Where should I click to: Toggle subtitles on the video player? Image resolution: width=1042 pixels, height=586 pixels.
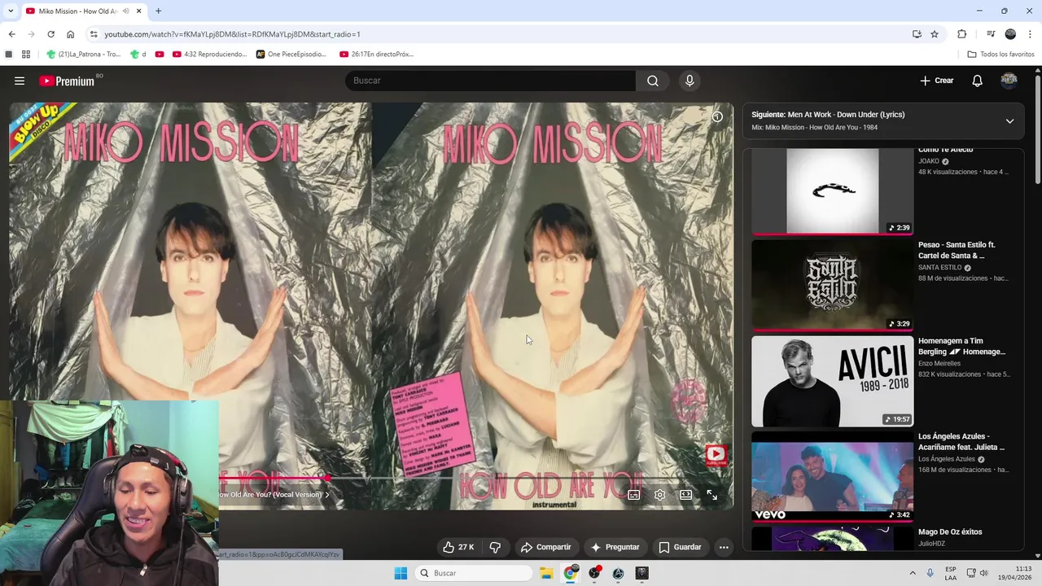pos(633,495)
